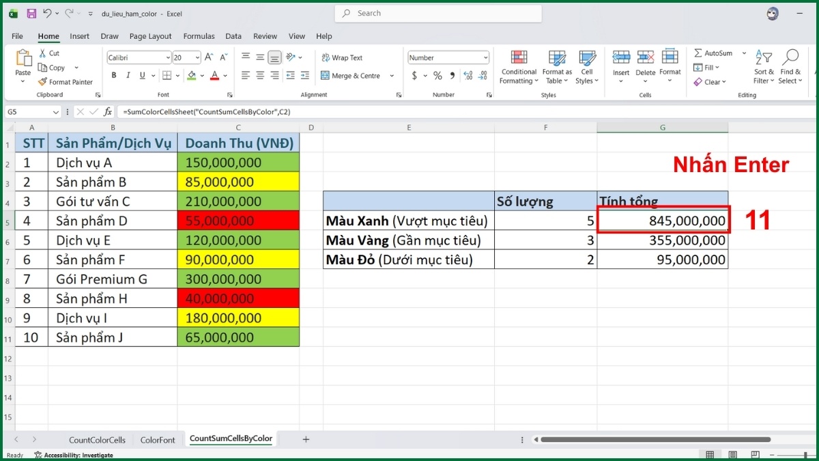Toggle Bold formatting
Screen dimensions: 819x461
point(113,76)
